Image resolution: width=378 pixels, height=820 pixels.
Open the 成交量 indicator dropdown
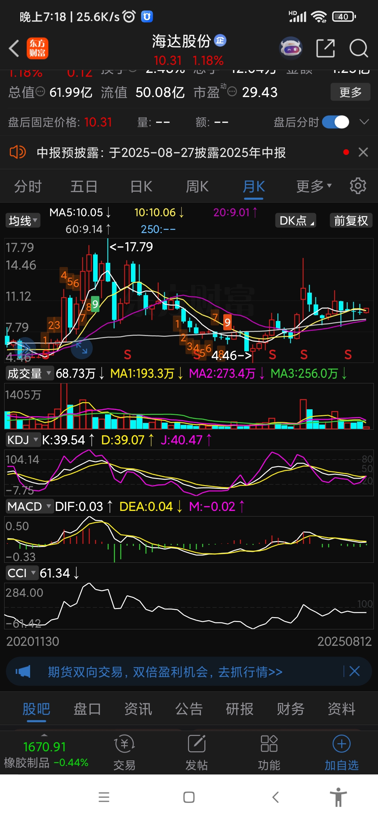[29, 373]
